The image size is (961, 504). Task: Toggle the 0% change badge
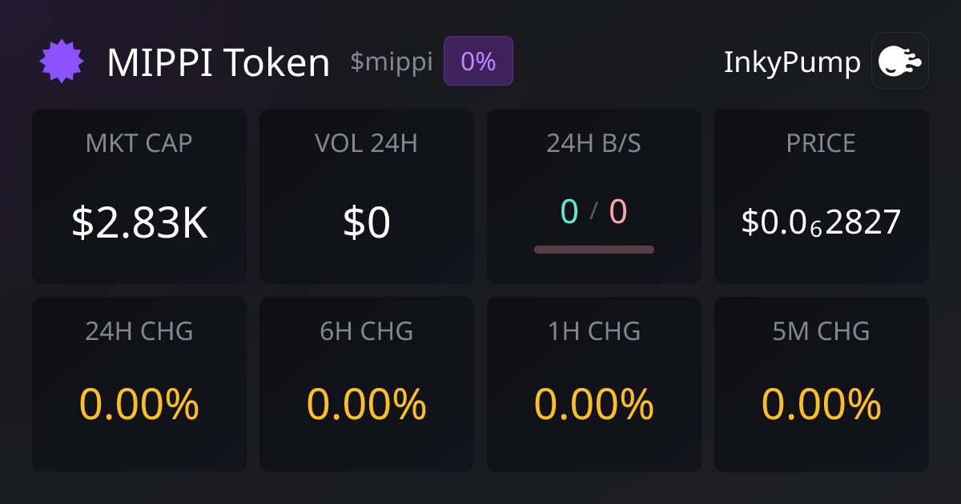(x=478, y=60)
